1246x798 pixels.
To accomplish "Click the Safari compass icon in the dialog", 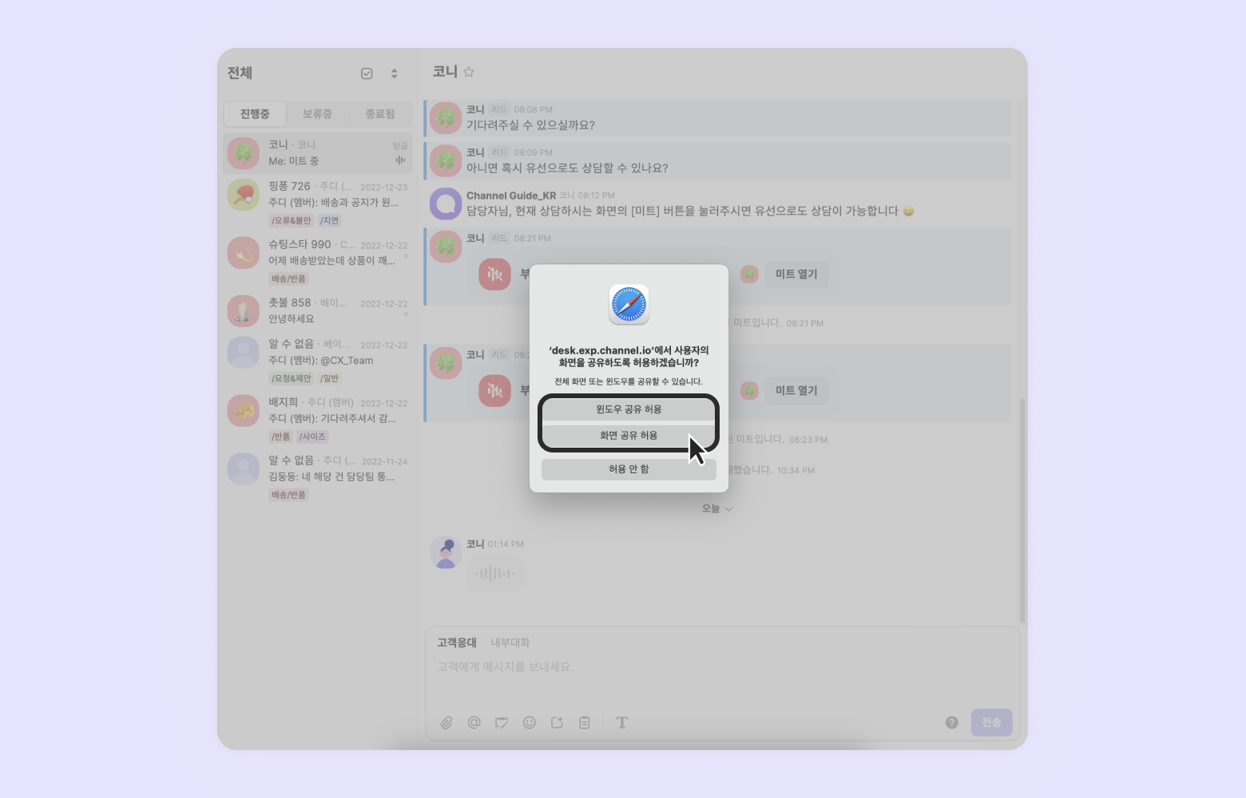I will coord(629,305).
